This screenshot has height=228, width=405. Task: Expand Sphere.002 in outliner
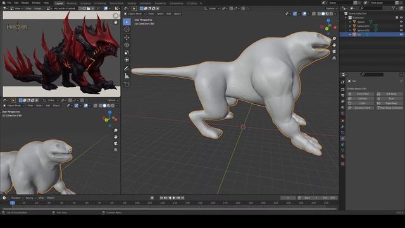(350, 30)
